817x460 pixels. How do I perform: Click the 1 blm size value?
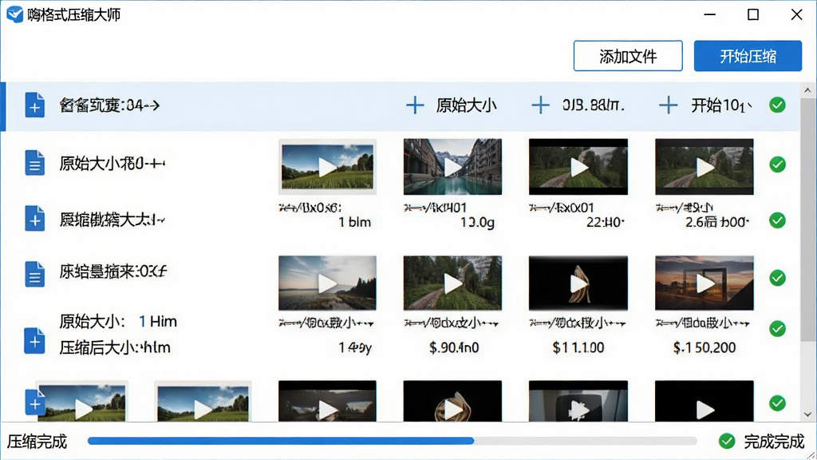click(355, 222)
